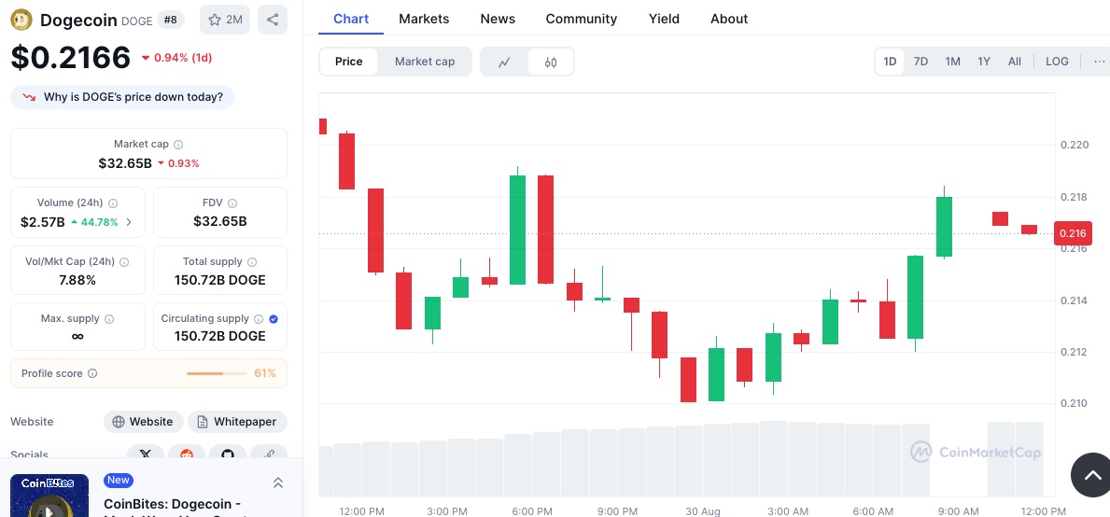Set chart range to 1D

coord(890,62)
